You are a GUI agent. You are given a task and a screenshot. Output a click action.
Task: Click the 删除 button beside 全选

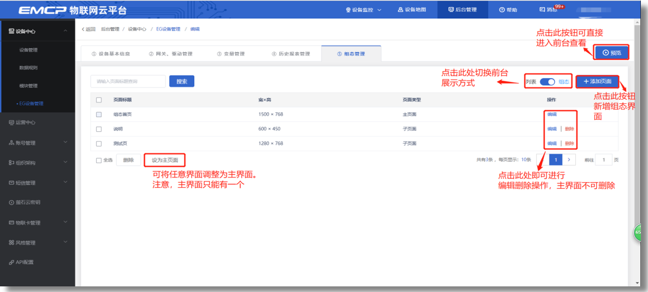pyautogui.click(x=128, y=160)
